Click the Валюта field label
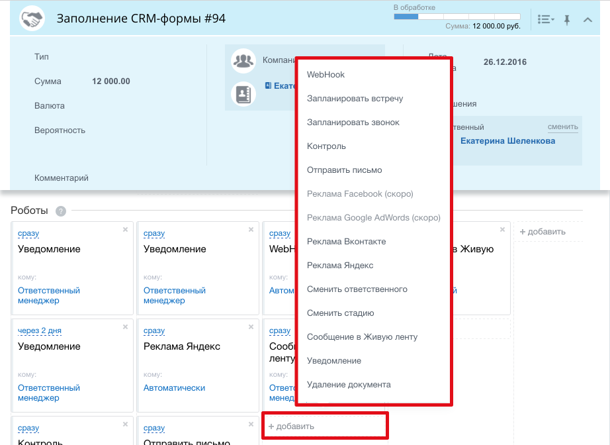The height and width of the screenshot is (445, 610). (x=50, y=106)
